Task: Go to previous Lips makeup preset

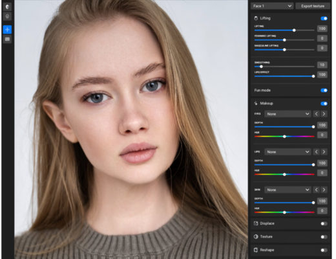Action: click(x=316, y=152)
